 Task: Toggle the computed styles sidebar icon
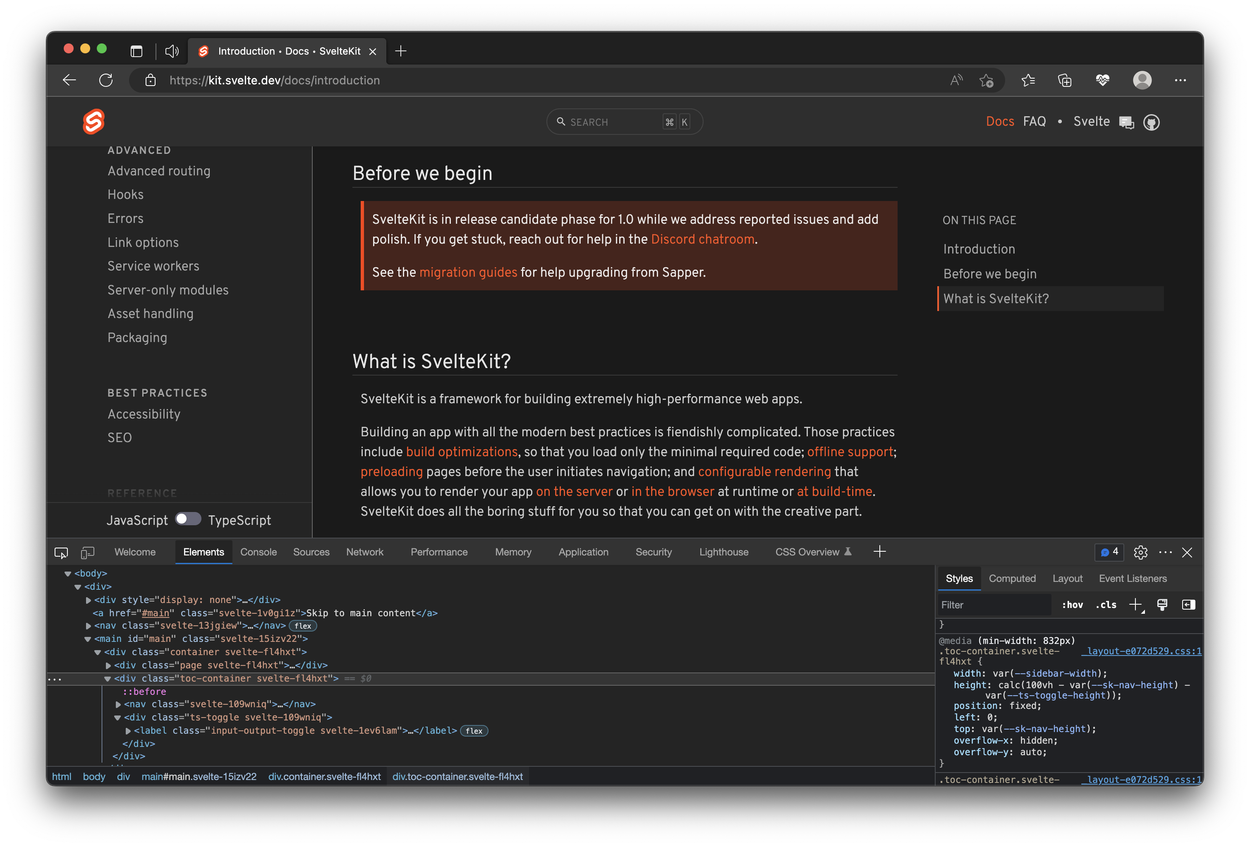pos(1188,605)
